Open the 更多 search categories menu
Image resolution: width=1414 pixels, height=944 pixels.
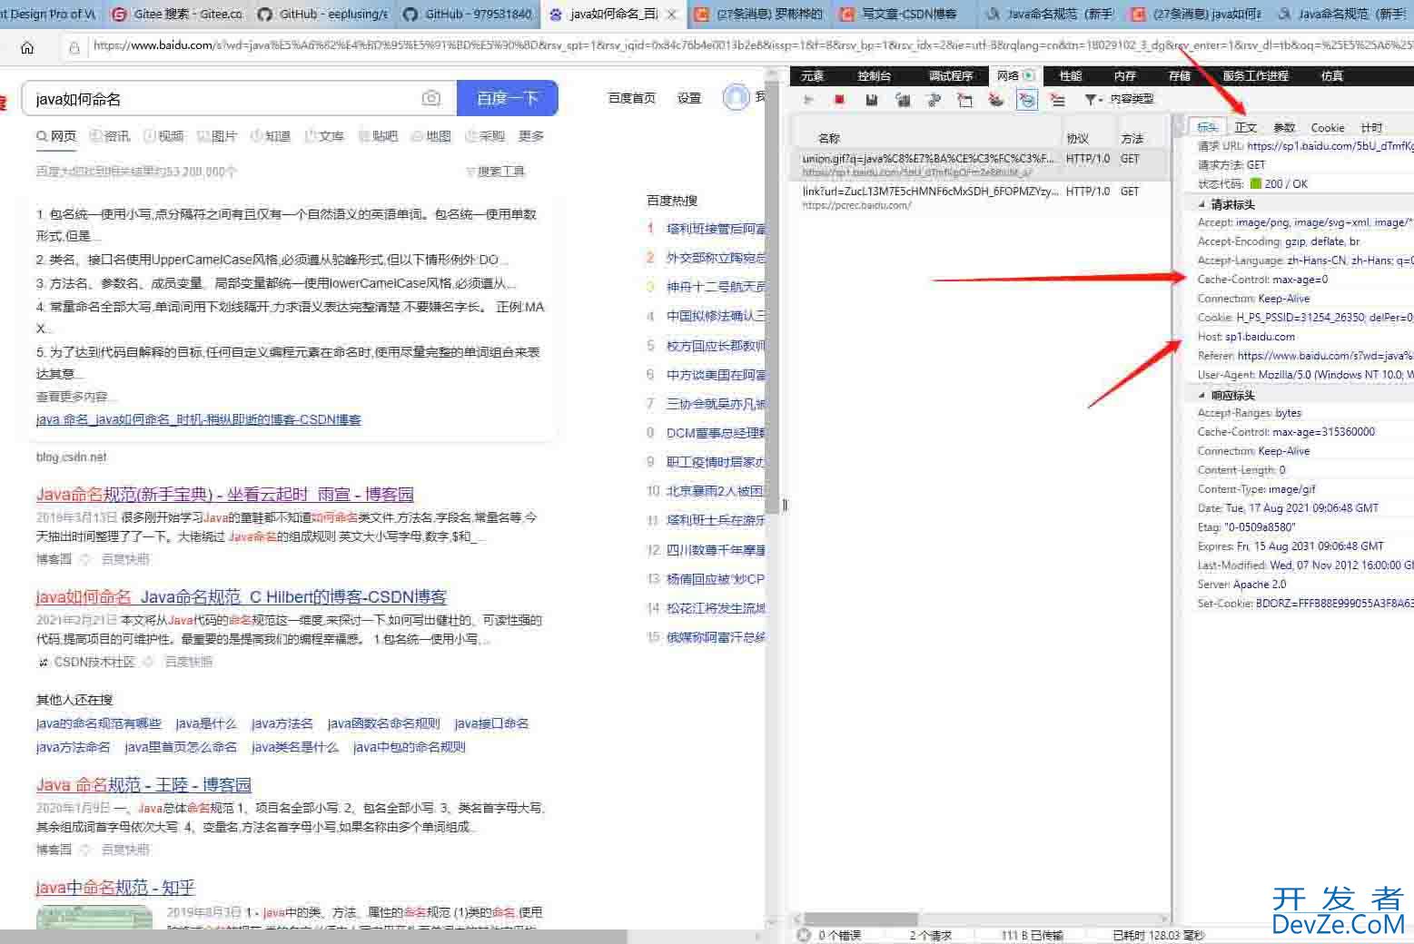tap(531, 136)
